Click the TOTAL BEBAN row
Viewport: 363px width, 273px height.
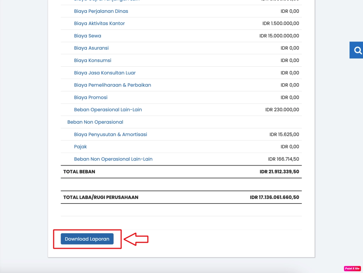click(x=79, y=172)
